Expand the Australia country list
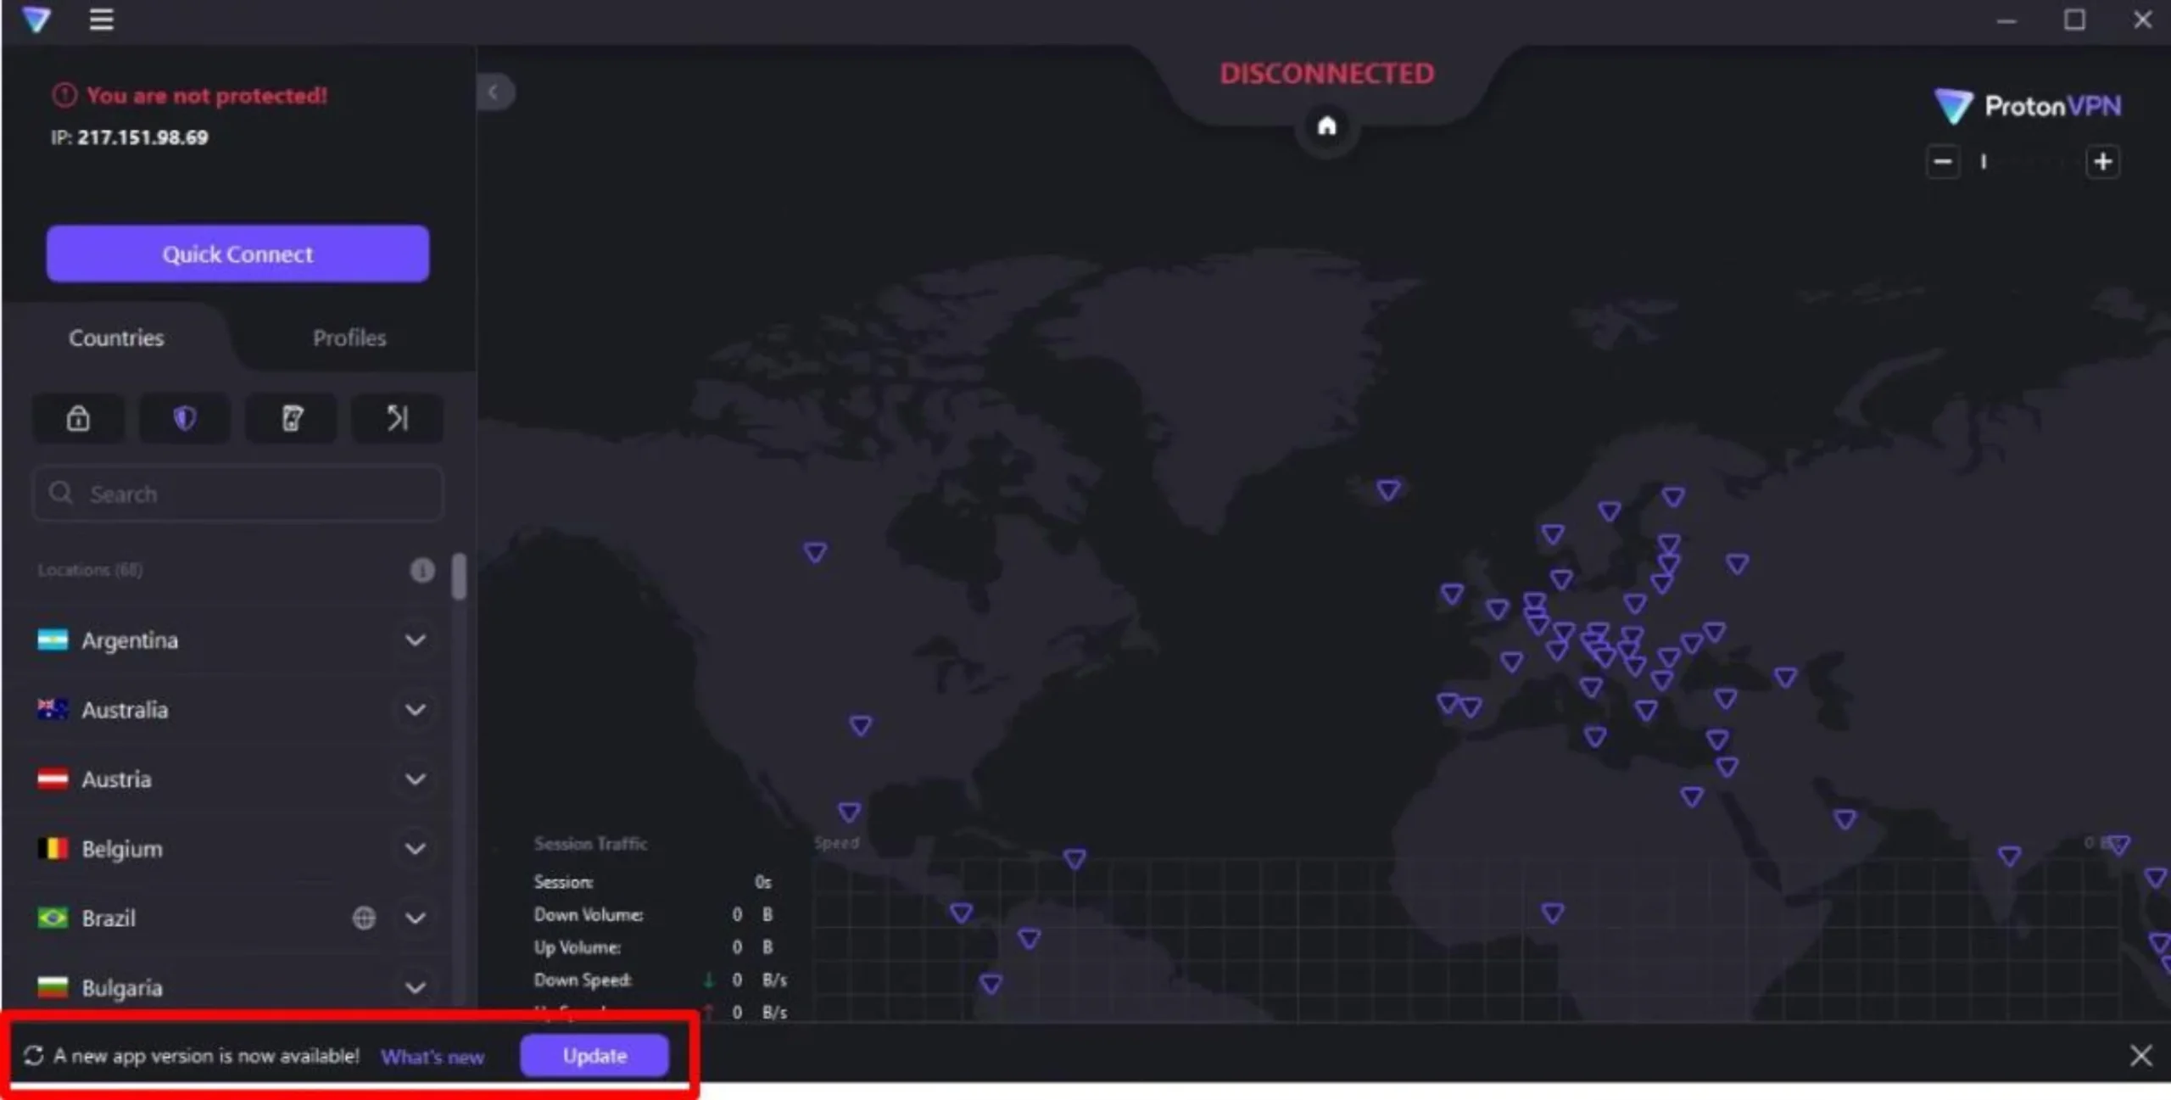The height and width of the screenshot is (1100, 2171). coord(416,708)
